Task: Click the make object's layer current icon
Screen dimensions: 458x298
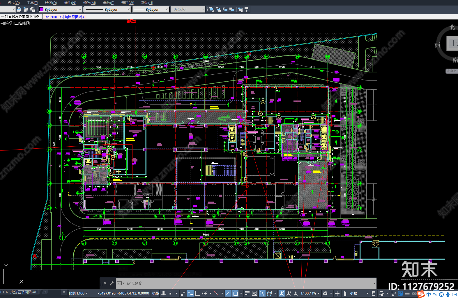Action: click(19, 9)
